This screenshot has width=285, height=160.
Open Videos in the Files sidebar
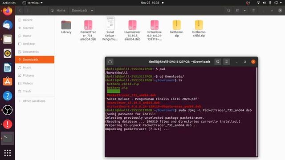35,84
